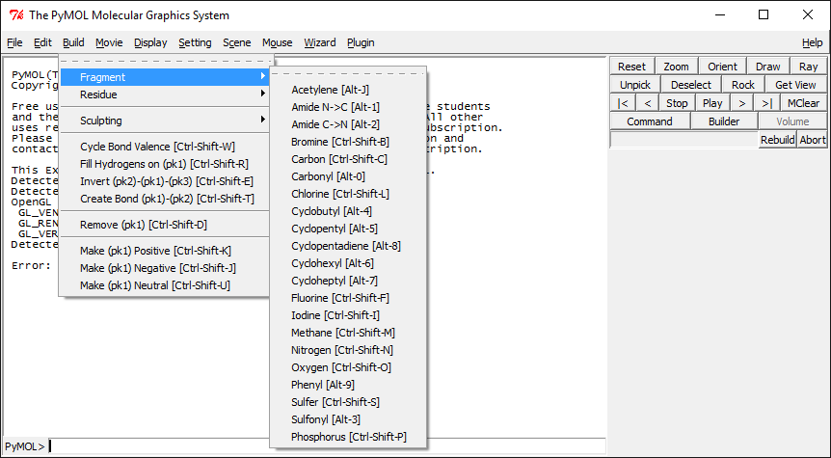Rewind movie to first frame
Image resolution: width=831 pixels, height=458 pixels.
pos(623,103)
